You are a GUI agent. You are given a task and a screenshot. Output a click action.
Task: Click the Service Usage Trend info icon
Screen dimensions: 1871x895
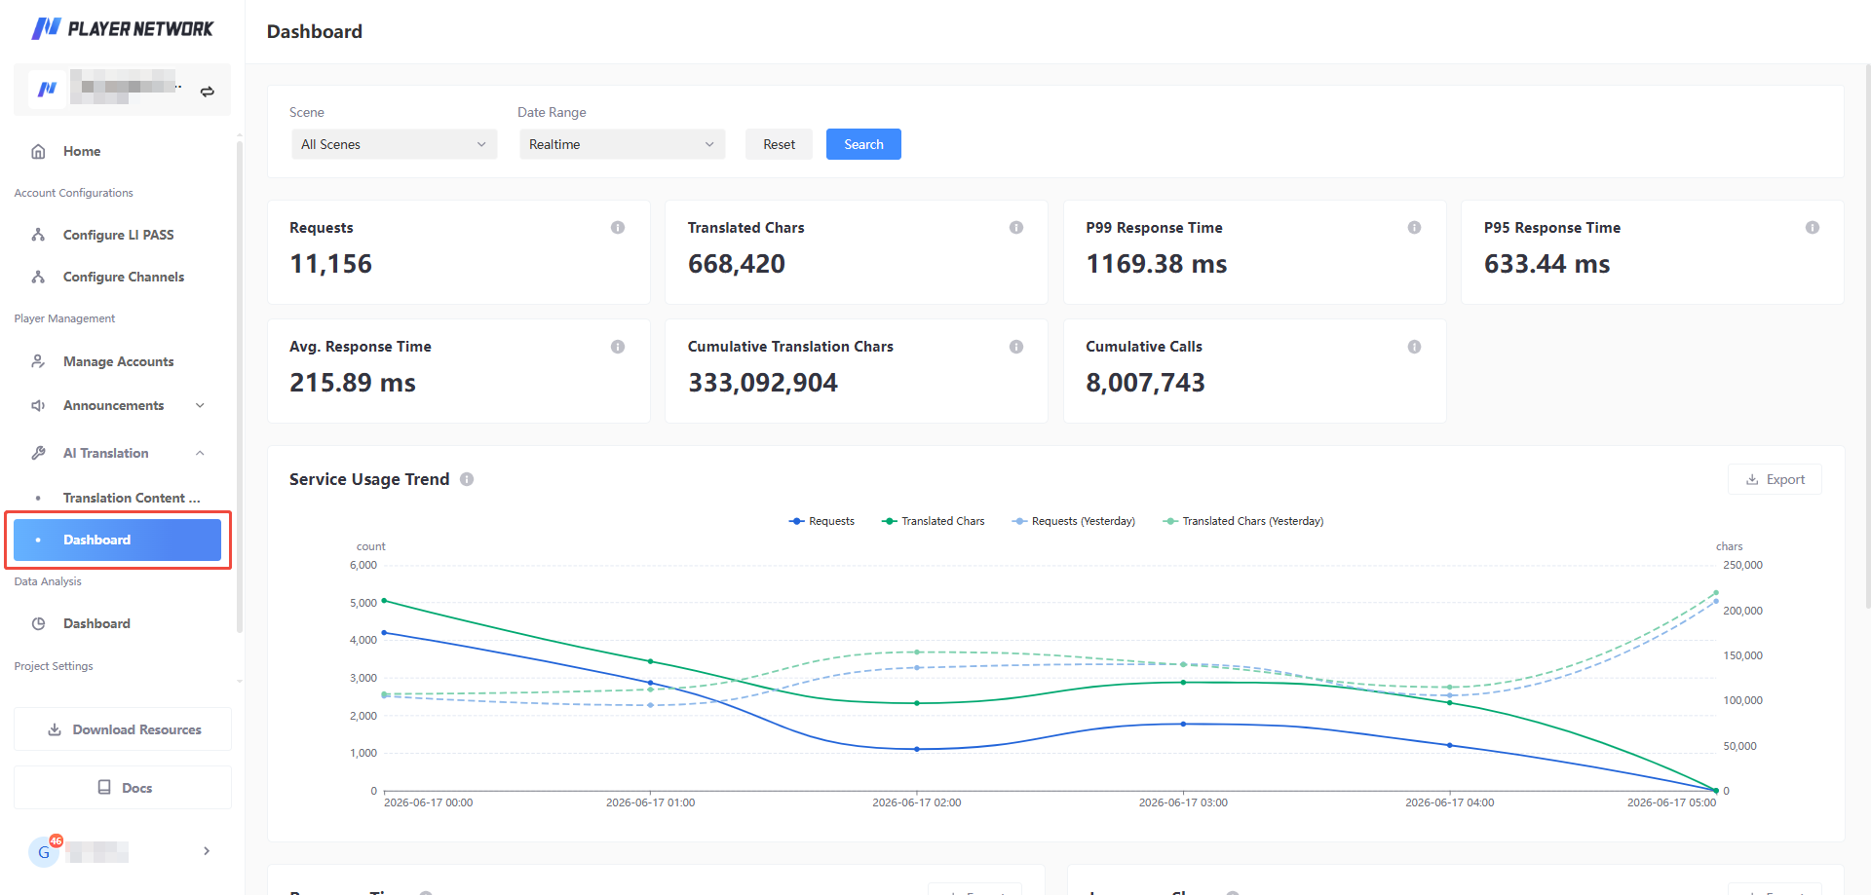point(467,479)
